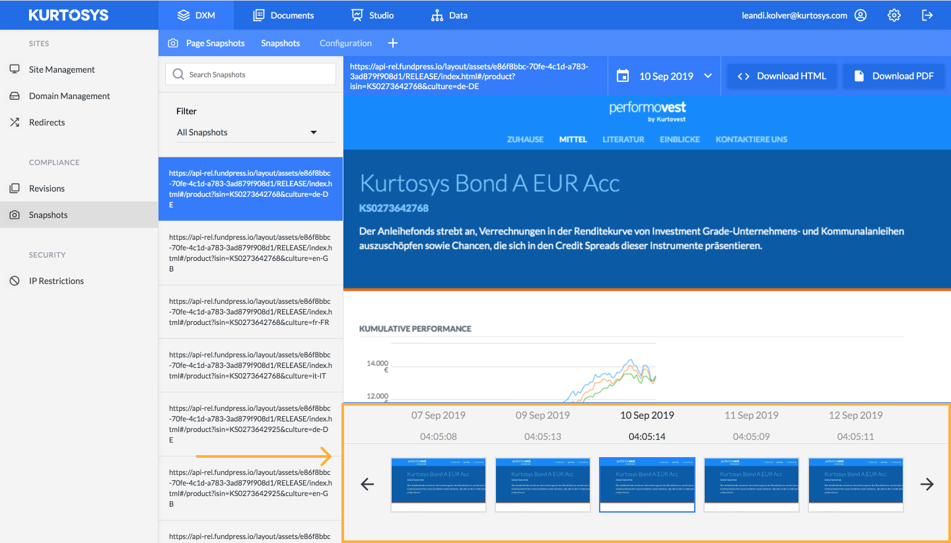Open Revisions in the sidebar
Screen dimensions: 951x543
coord(47,188)
